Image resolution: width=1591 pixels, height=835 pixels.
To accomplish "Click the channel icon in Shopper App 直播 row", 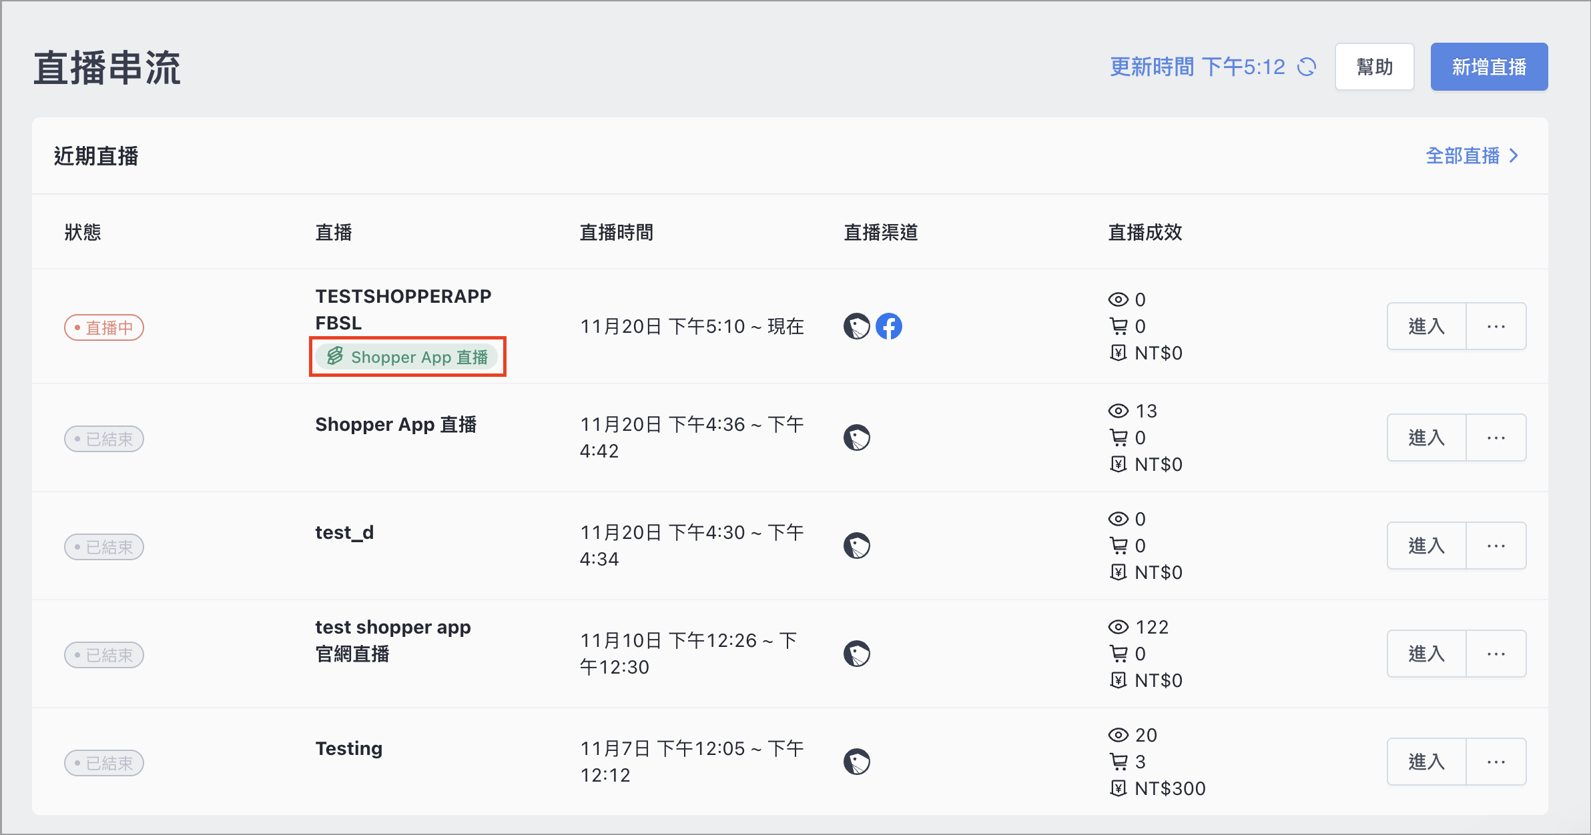I will pos(857,438).
